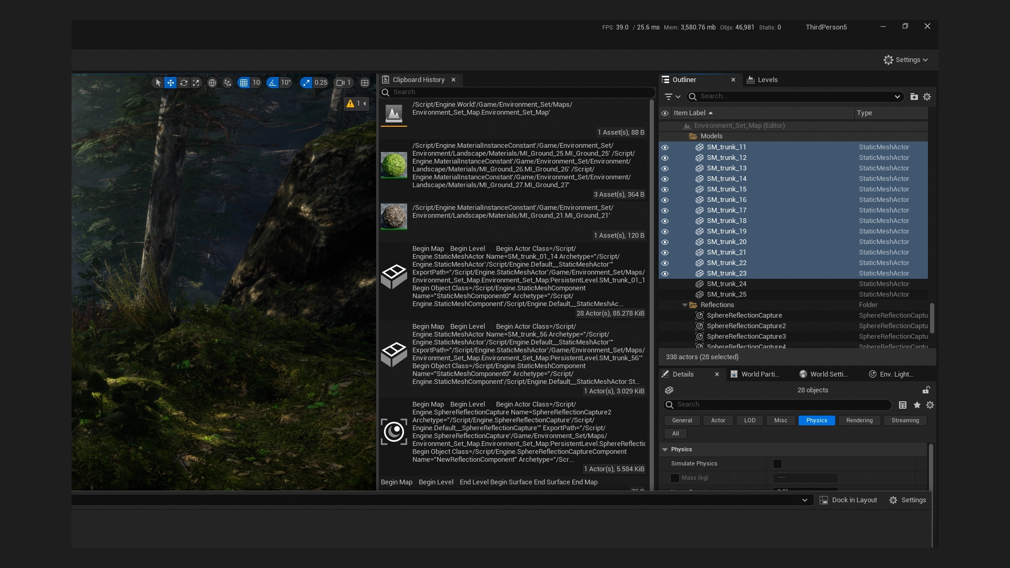Toggle visibility of SM_trunk_20
The width and height of the screenshot is (1010, 568).
665,242
